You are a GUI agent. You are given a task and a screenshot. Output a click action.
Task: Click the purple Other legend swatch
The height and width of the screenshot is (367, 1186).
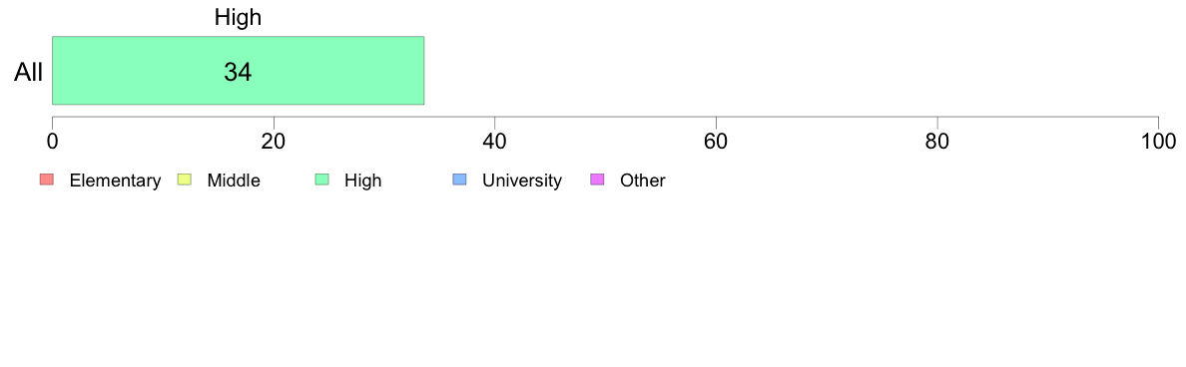pos(597,180)
